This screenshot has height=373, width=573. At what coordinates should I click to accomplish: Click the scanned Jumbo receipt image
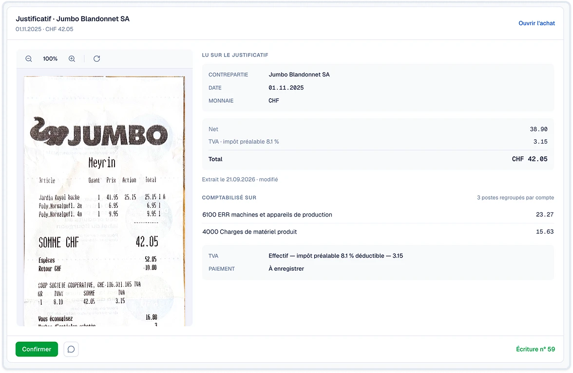pos(104,201)
